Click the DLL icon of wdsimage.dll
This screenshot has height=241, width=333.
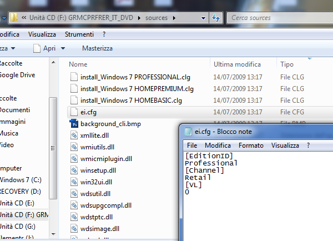tap(74, 229)
